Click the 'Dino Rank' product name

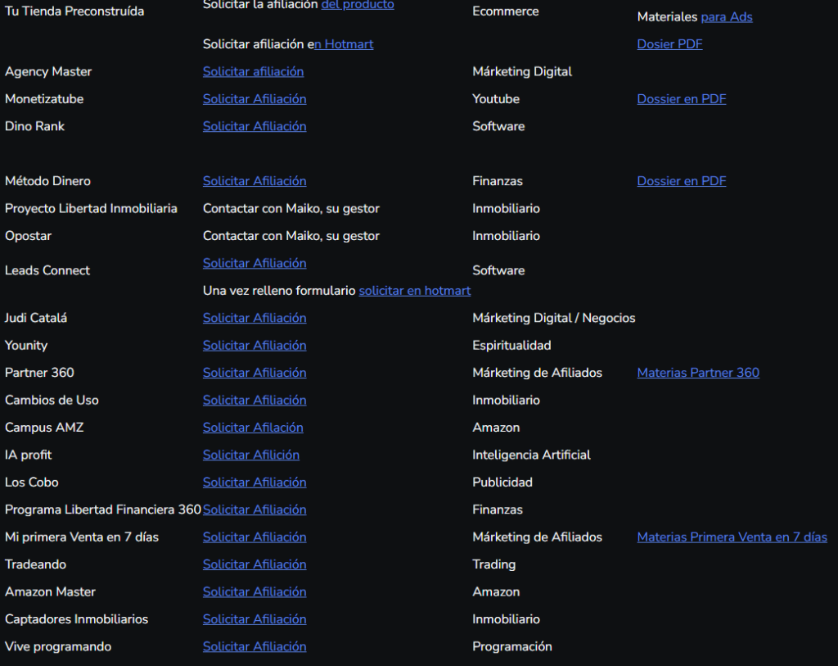34,126
